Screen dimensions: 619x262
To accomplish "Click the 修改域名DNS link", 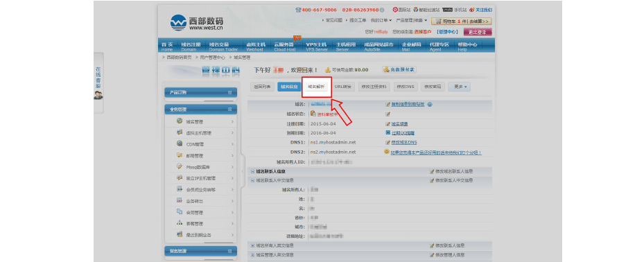I will tap(404, 143).
